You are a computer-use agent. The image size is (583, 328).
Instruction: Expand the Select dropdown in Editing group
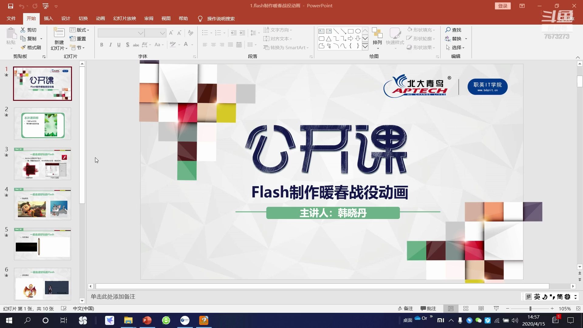(x=455, y=48)
